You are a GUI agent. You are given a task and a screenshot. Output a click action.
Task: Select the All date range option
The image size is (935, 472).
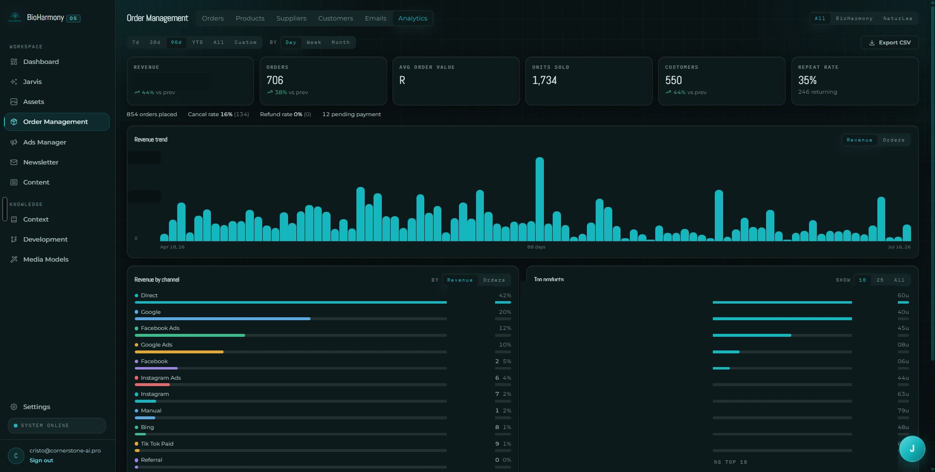219,42
